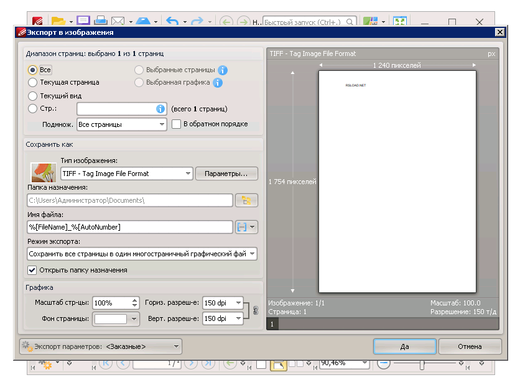Viewport: 515px width, 385px height.
Task: Click full screen icon in main toolbar
Action: (400, 21)
